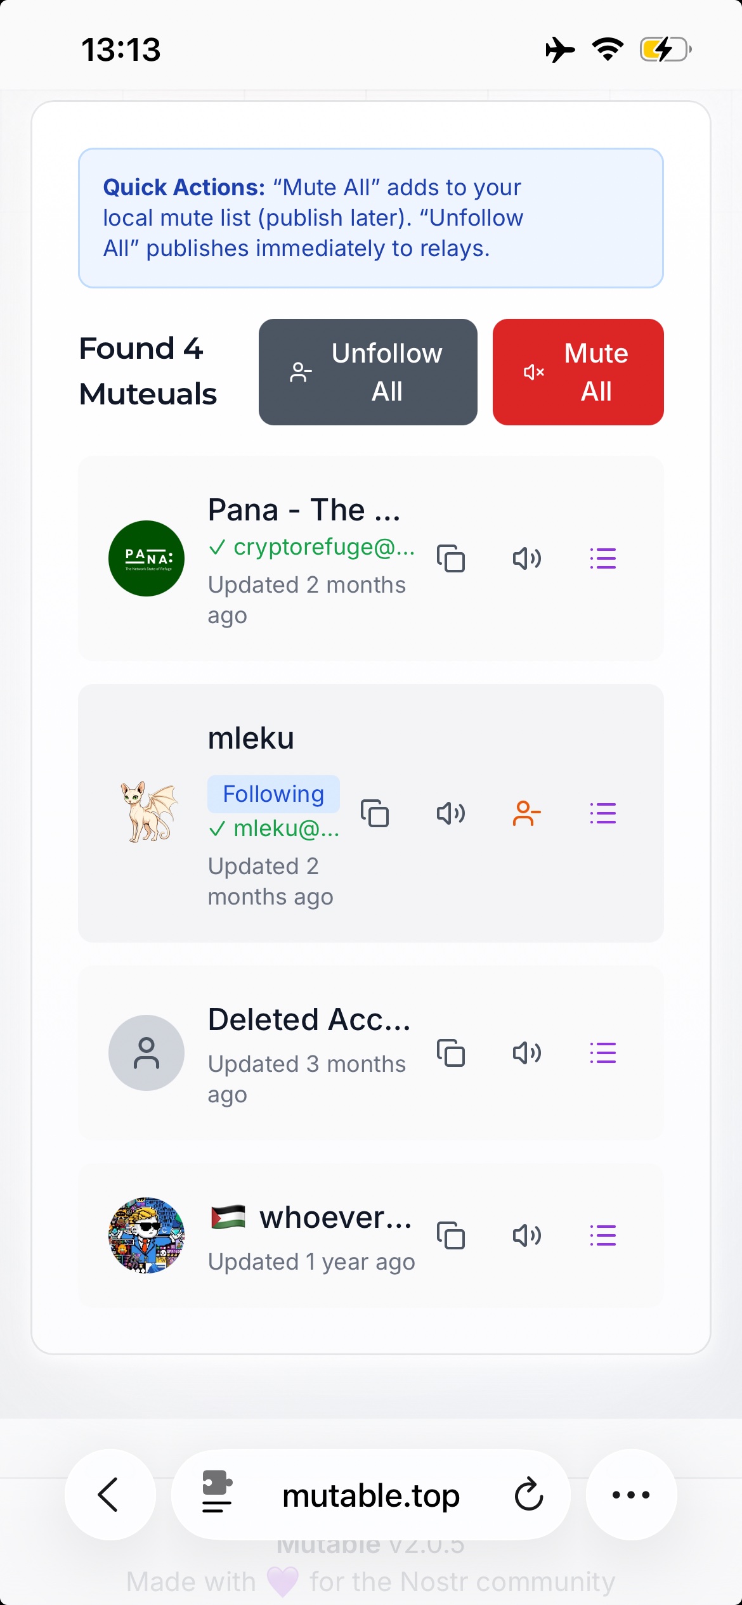Viewport: 742px width, 1605px height.
Task: Copy Pana profile key icon
Action: point(451,558)
